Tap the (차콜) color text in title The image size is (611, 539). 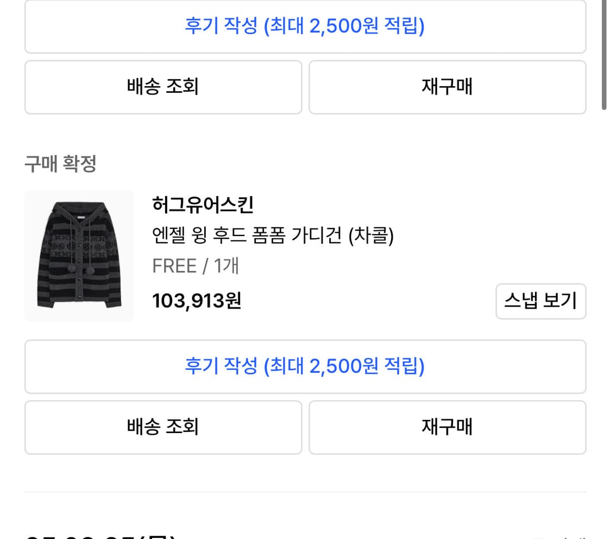372,236
